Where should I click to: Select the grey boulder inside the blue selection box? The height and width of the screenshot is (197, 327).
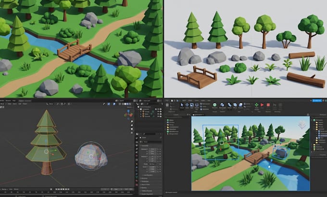pyautogui.click(x=281, y=153)
